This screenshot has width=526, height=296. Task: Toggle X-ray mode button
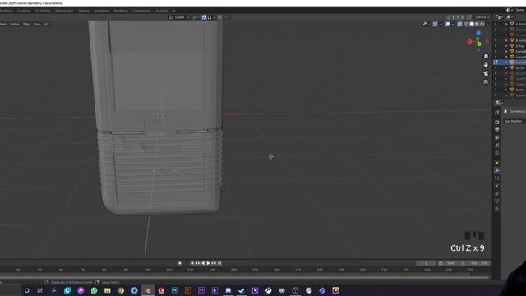click(459, 24)
